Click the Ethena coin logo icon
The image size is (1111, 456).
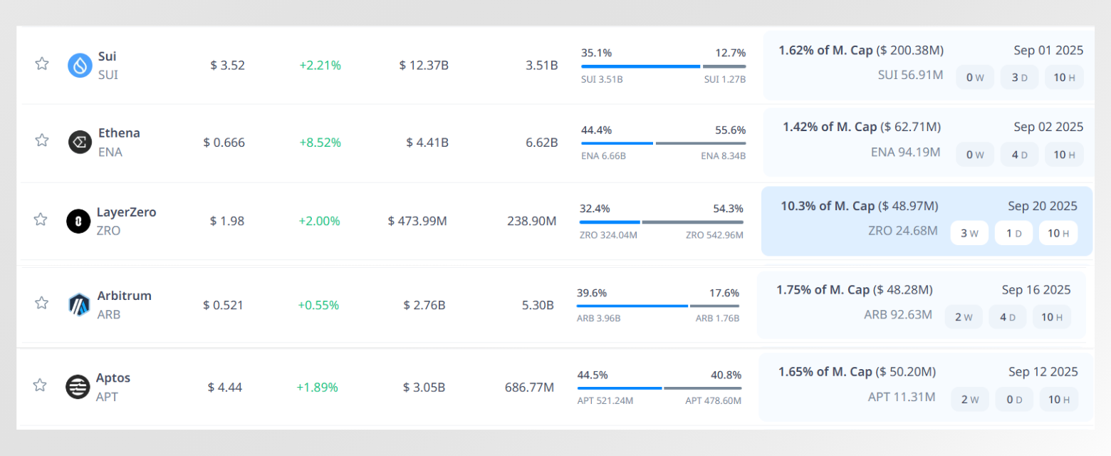click(80, 142)
